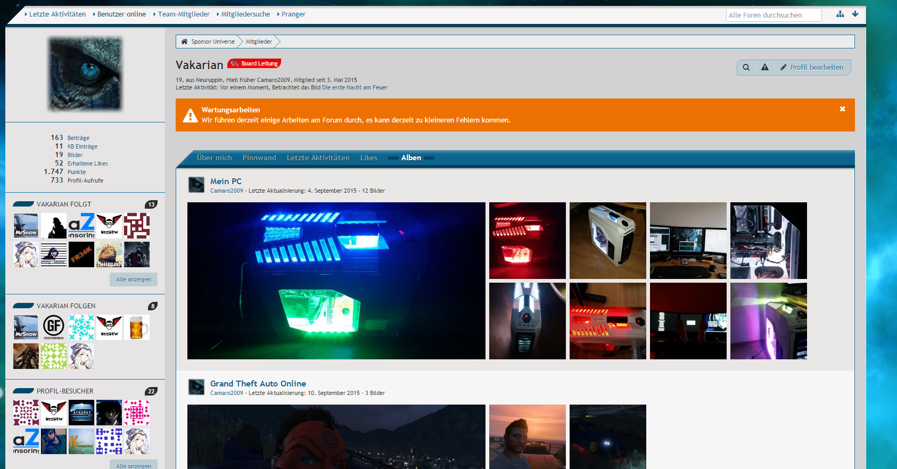Switch to the Über mich tab
Screen dimensions: 897x469
pos(214,158)
